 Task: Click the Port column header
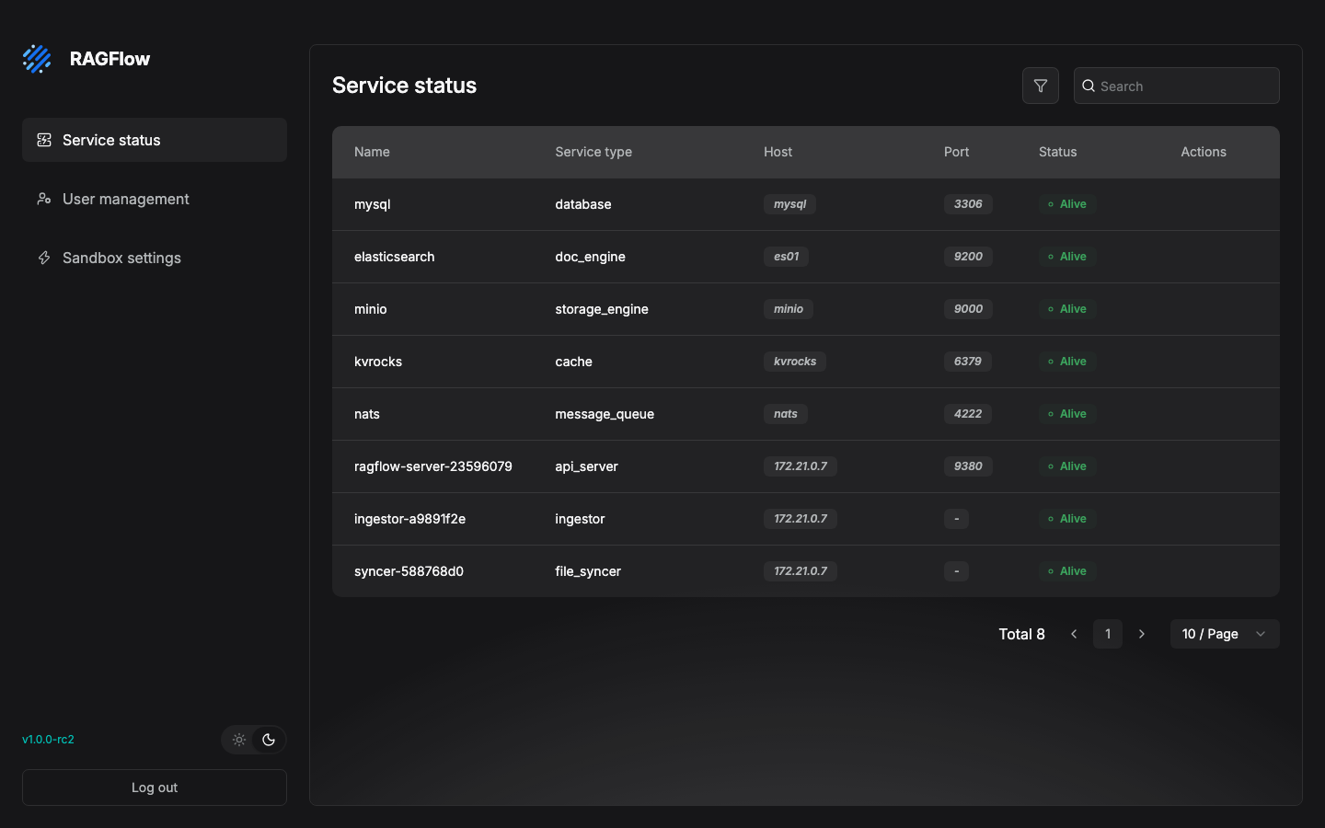956,152
